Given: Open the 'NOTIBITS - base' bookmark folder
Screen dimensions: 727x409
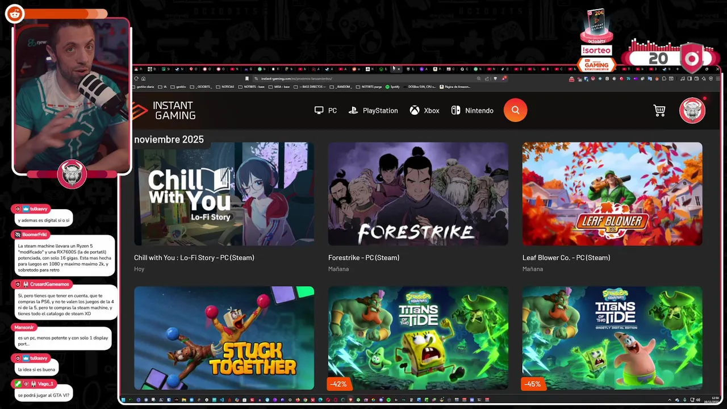Looking at the screenshot, I should click(252, 87).
